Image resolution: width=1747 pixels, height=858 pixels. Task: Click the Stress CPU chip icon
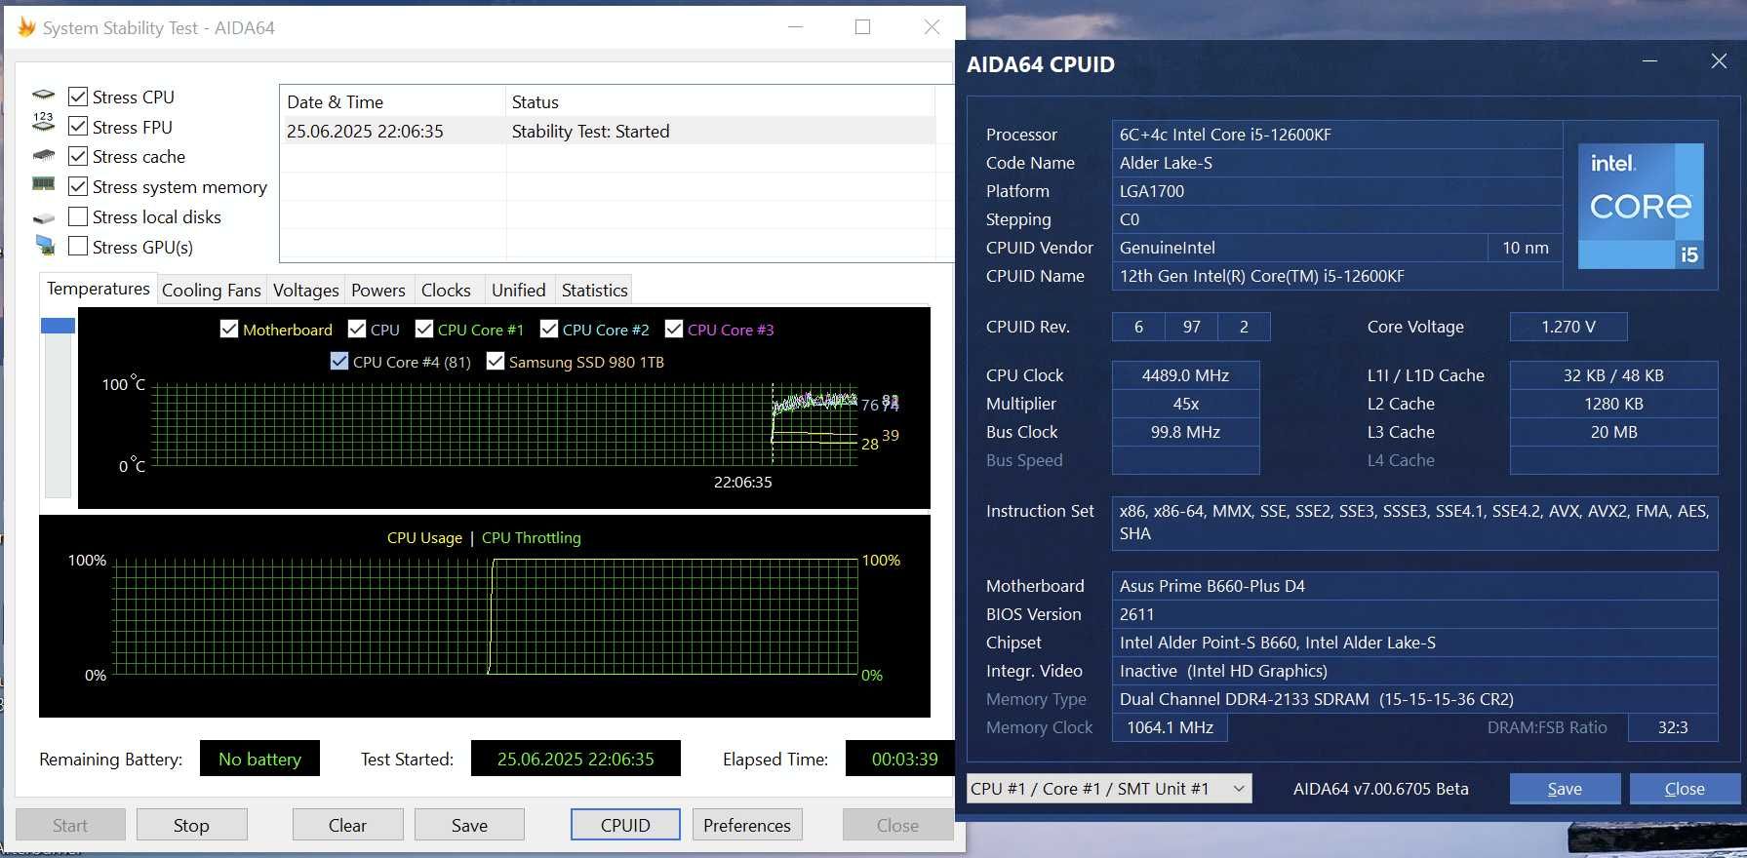(x=44, y=96)
